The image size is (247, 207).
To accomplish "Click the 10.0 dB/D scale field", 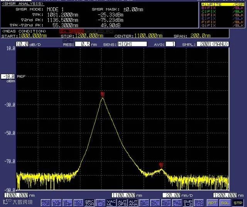I will [x=22, y=44].
